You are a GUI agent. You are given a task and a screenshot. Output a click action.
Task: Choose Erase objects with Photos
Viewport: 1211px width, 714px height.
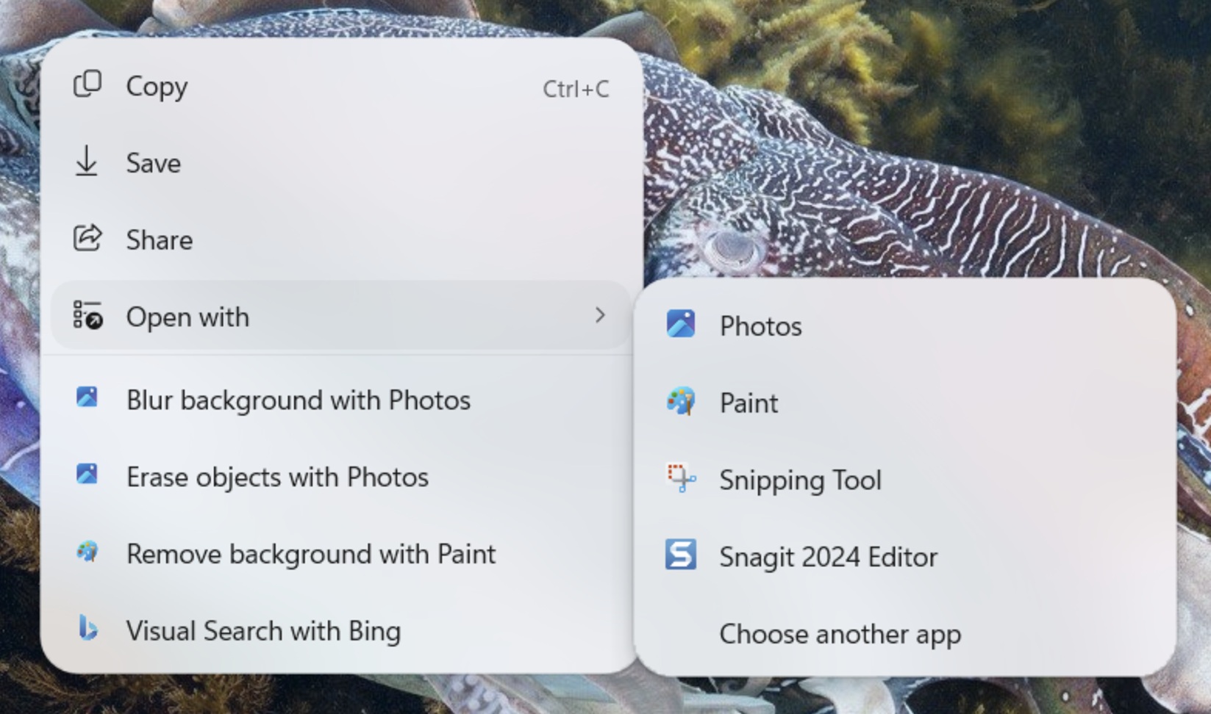coord(340,477)
